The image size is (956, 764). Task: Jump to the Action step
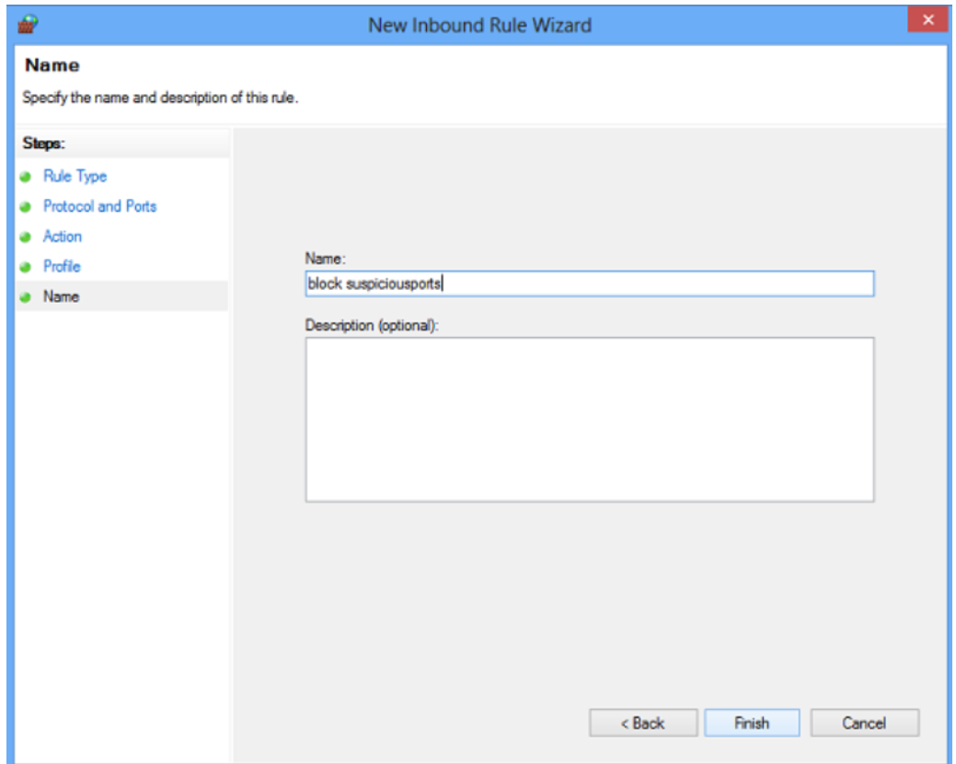click(x=63, y=236)
